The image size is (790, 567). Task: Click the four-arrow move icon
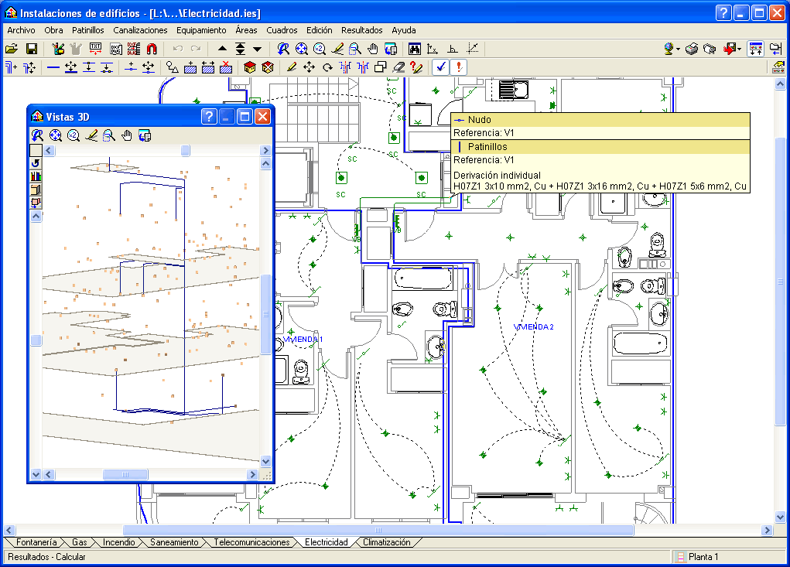pyautogui.click(x=309, y=67)
